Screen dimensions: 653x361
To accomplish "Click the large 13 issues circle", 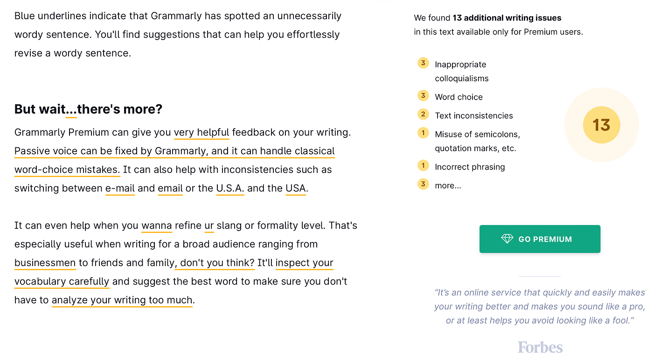I will (601, 125).
